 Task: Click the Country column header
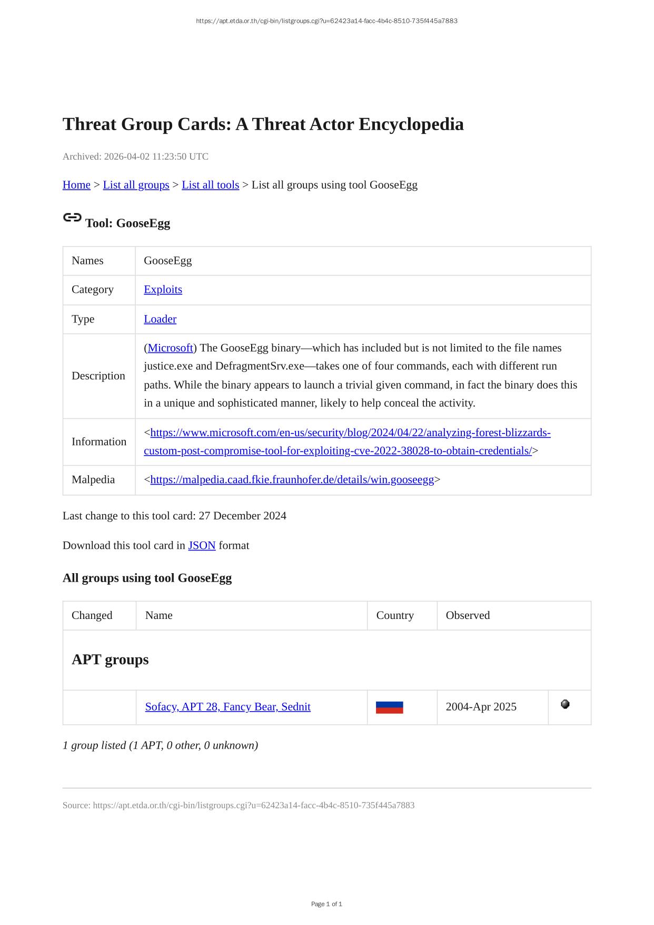[x=395, y=616]
